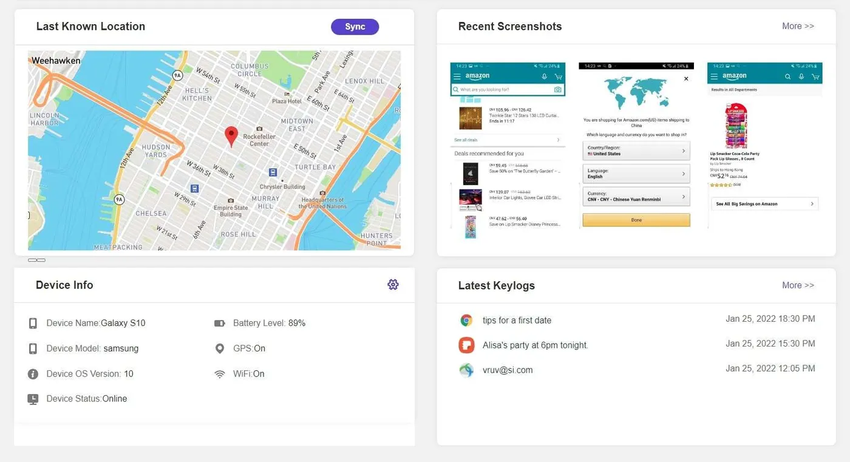Image resolution: width=850 pixels, height=462 pixels.
Task: Click Chrome icon beside first date keylog
Action: pyautogui.click(x=466, y=321)
